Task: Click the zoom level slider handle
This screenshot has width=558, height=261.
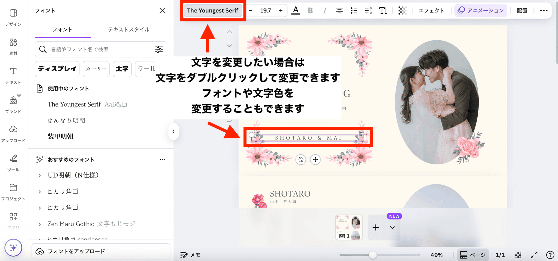Action: tap(373, 255)
